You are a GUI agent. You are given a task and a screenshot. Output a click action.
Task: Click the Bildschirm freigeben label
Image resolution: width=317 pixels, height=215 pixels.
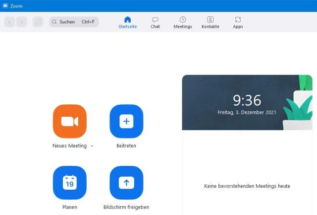[x=126, y=207]
